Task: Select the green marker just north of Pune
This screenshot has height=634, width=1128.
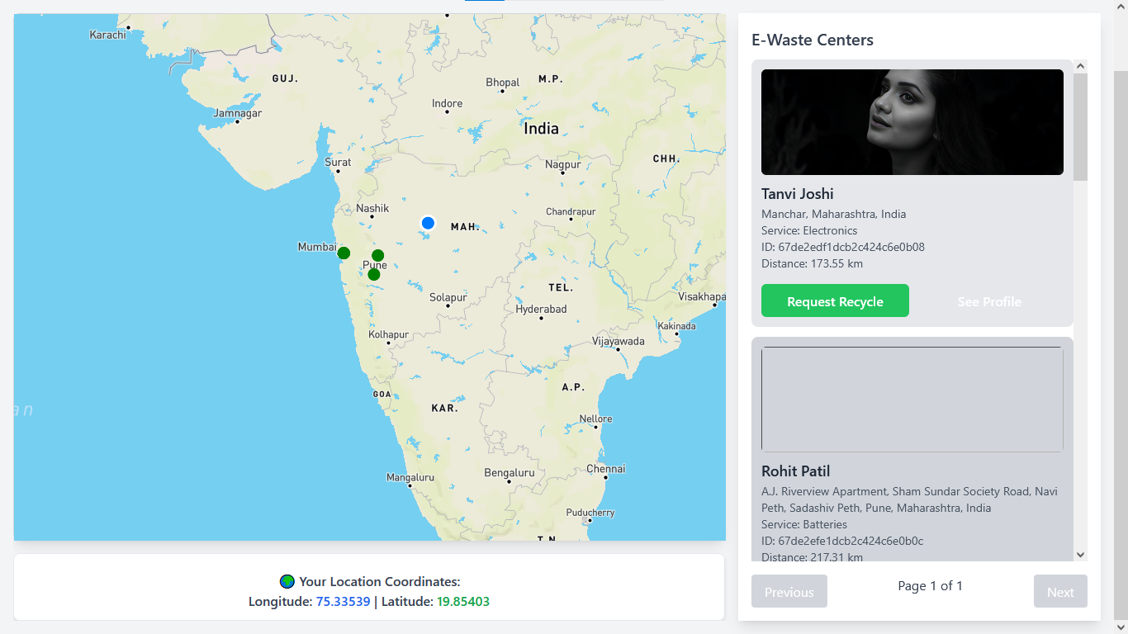Action: pyautogui.click(x=377, y=255)
